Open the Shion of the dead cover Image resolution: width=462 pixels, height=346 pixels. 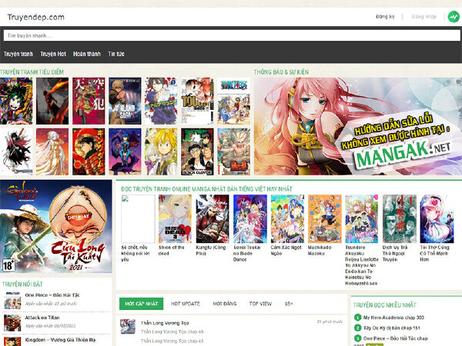(x=175, y=219)
